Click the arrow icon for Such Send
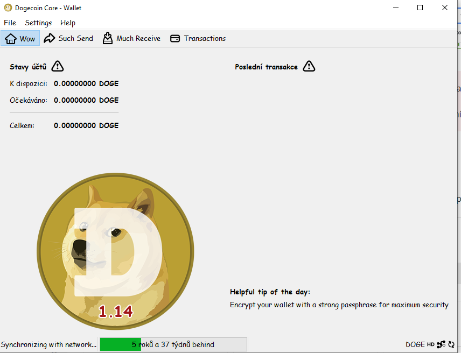The height and width of the screenshot is (353, 461). tap(50, 38)
